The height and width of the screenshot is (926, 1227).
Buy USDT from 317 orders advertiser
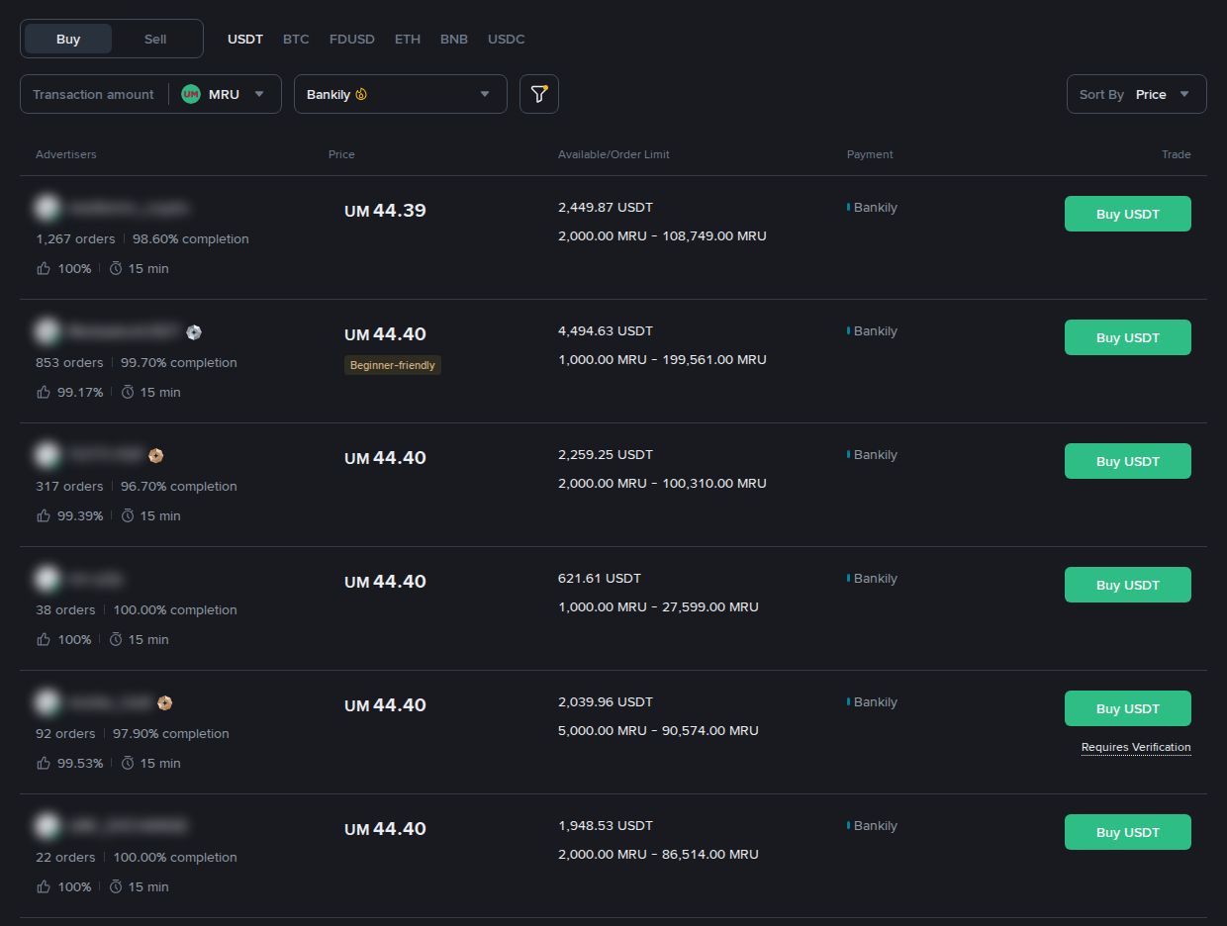coord(1128,461)
